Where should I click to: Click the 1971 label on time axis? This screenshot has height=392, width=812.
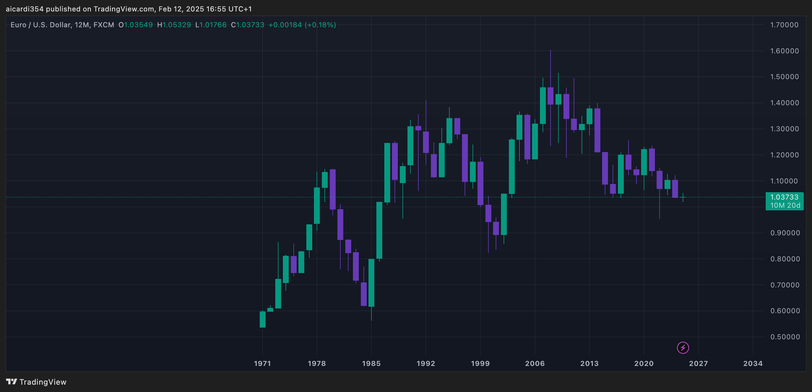[x=262, y=363]
